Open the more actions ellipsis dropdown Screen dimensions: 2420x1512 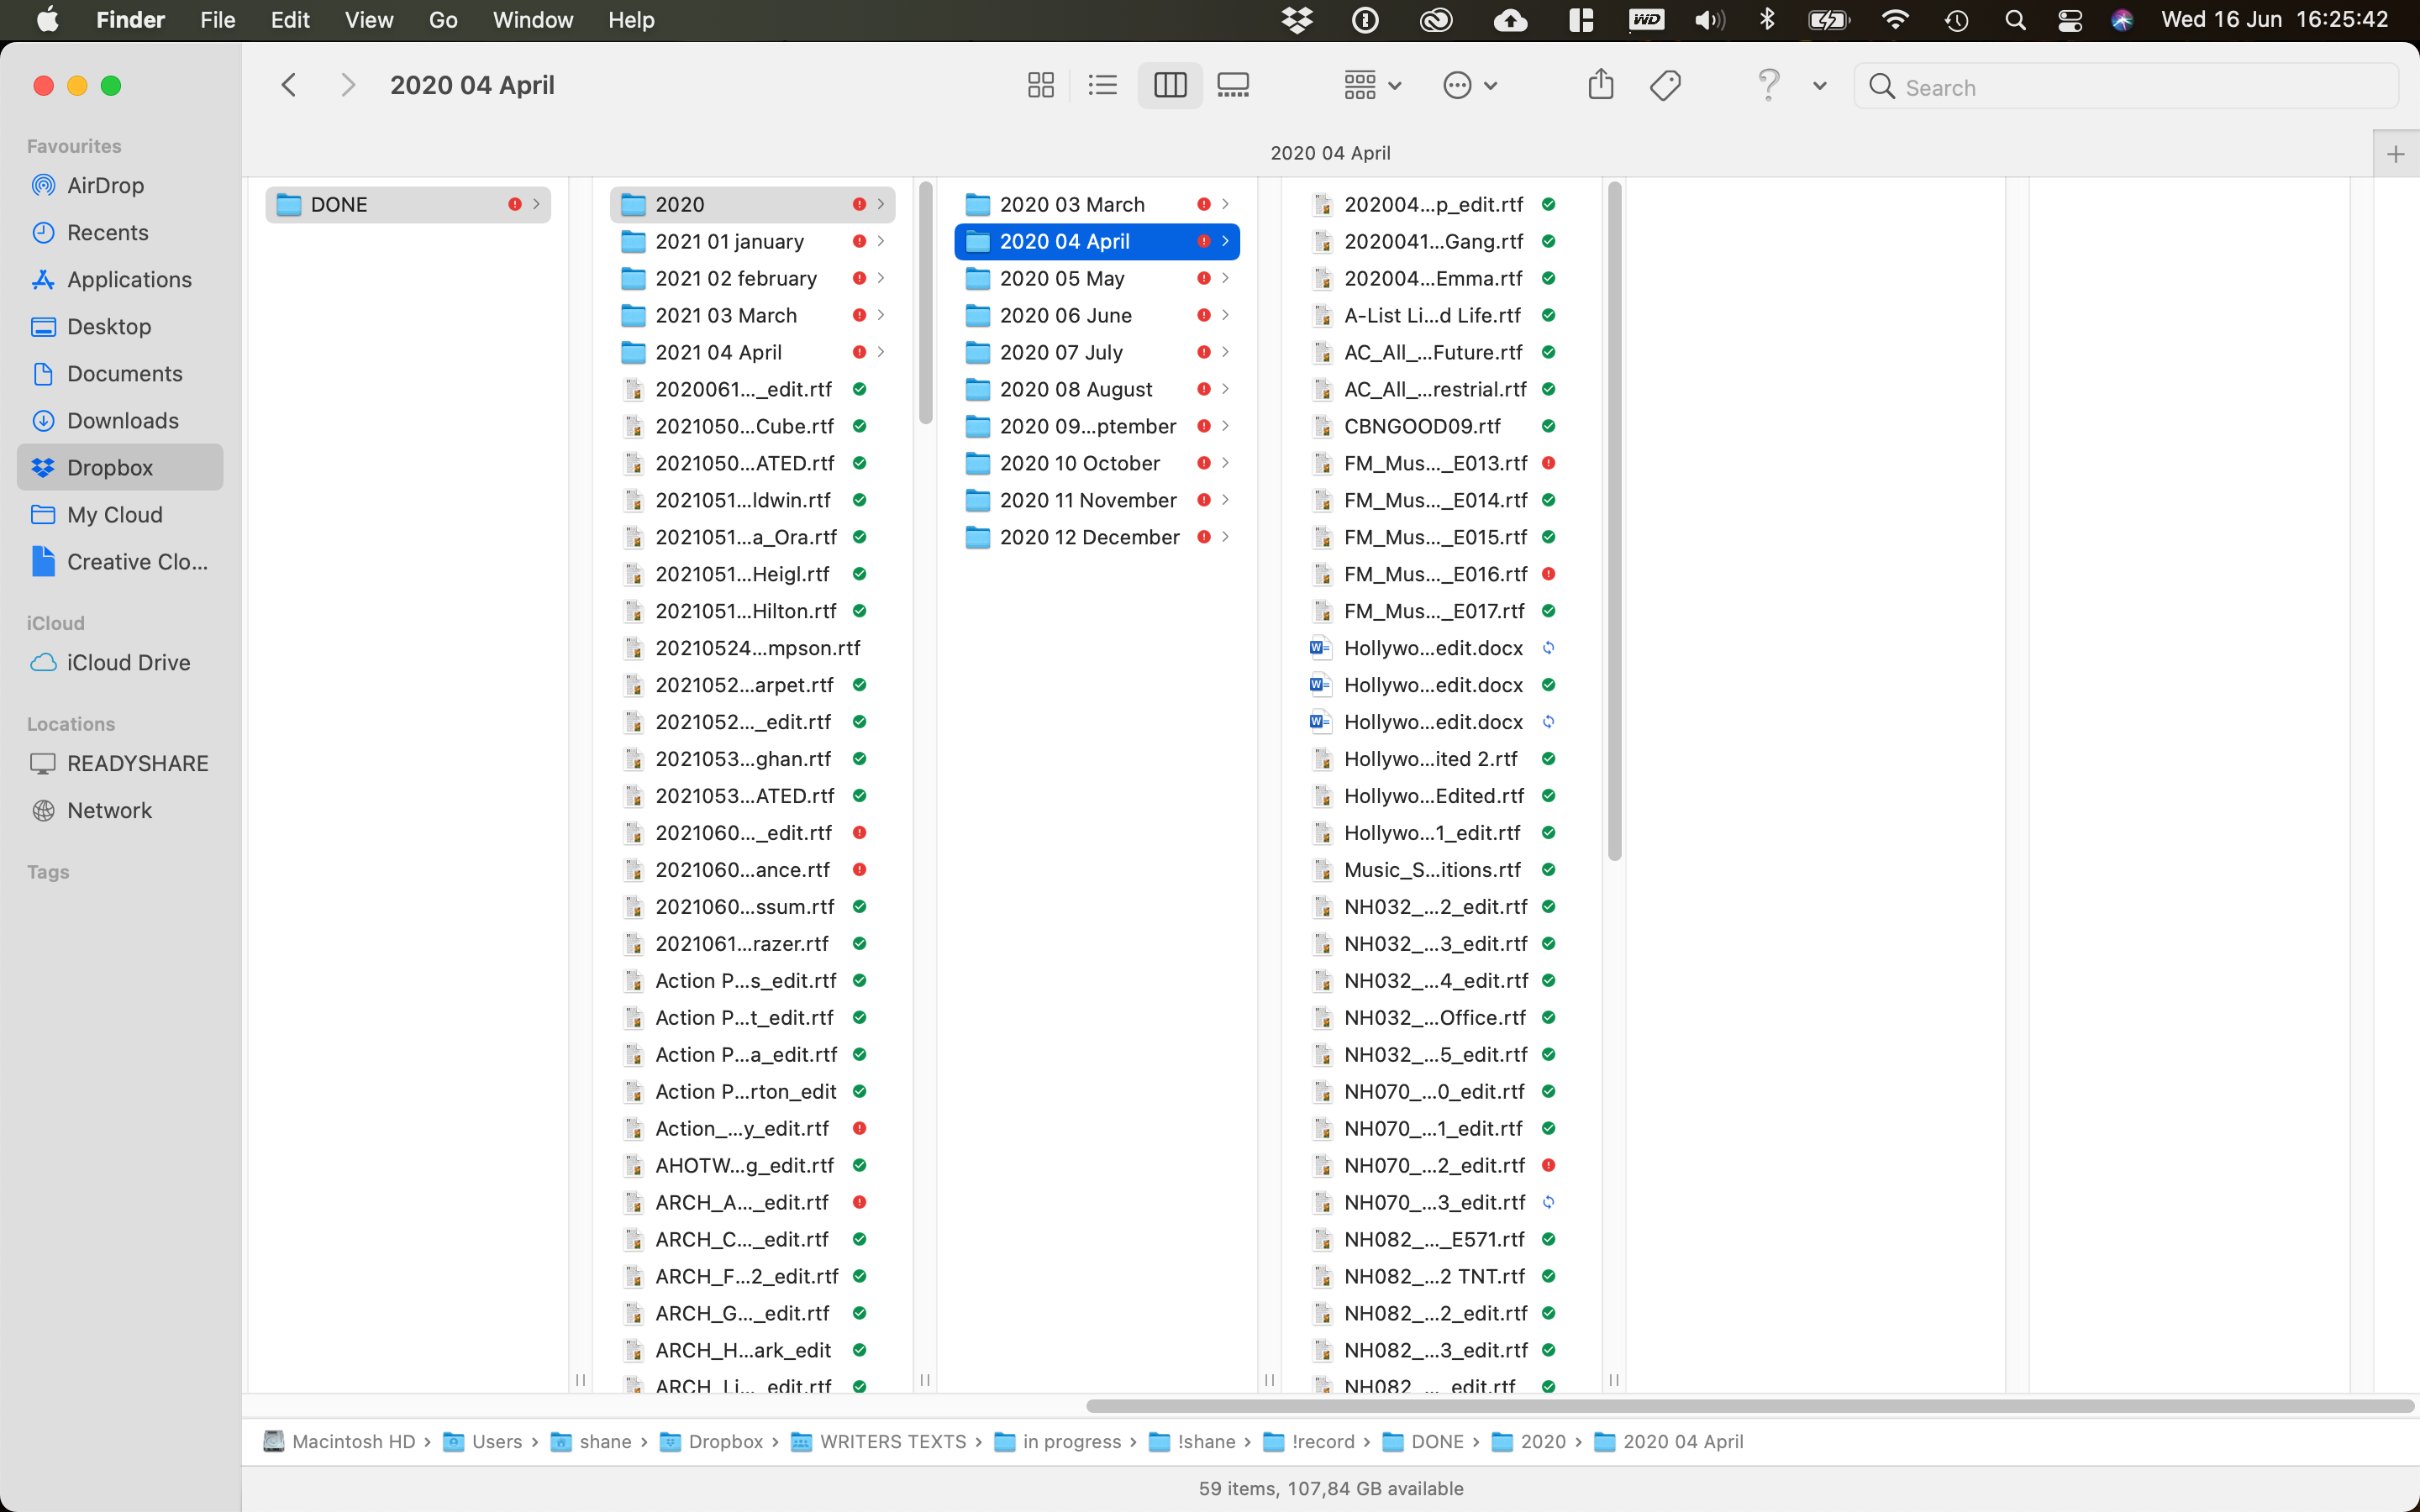1467,85
